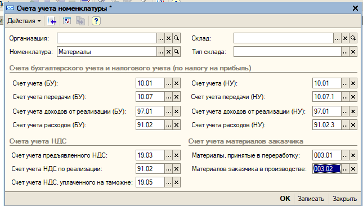Open the Действия dropdown menu
This screenshot has height=206, width=363.
click(24, 21)
